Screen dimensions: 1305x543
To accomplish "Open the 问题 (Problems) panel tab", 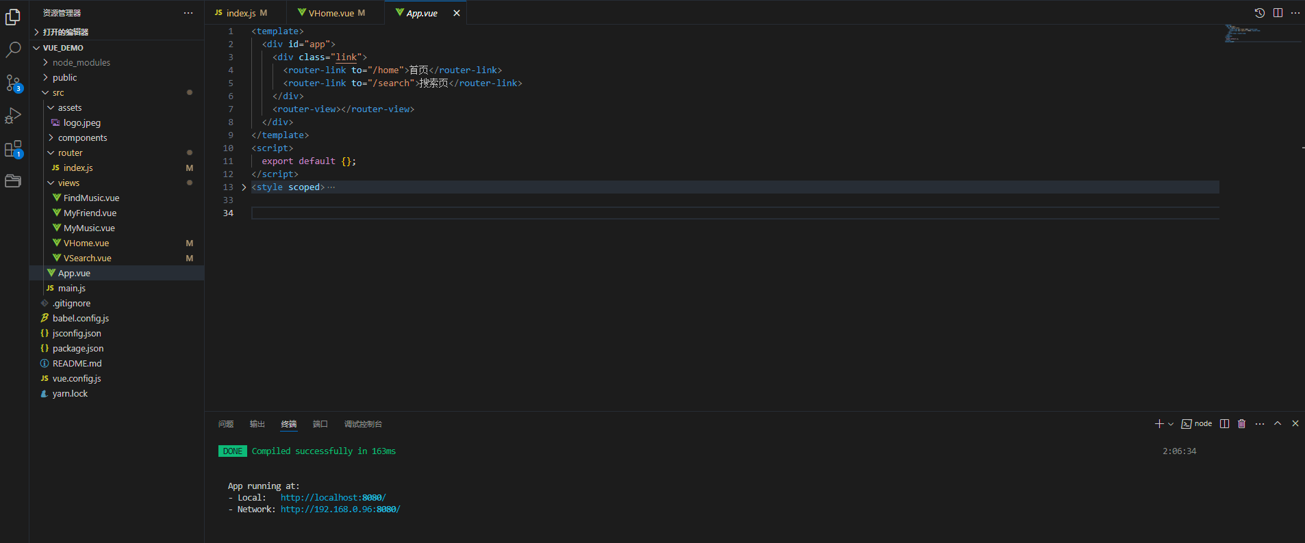I will tap(226, 424).
